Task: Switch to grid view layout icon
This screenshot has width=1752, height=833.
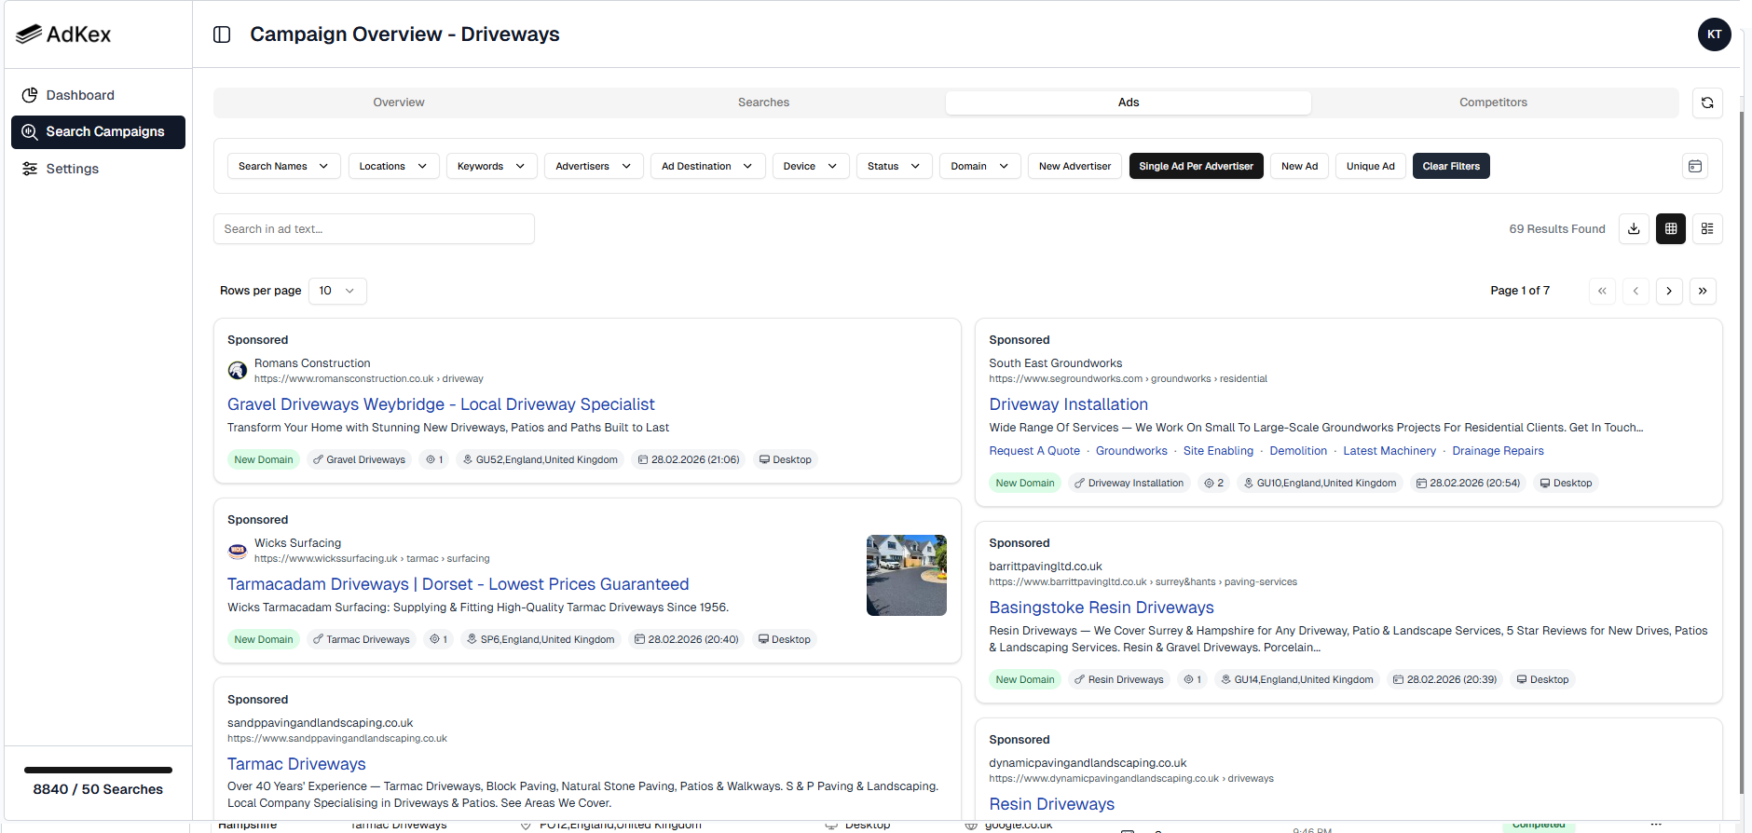Action: pos(1671,228)
